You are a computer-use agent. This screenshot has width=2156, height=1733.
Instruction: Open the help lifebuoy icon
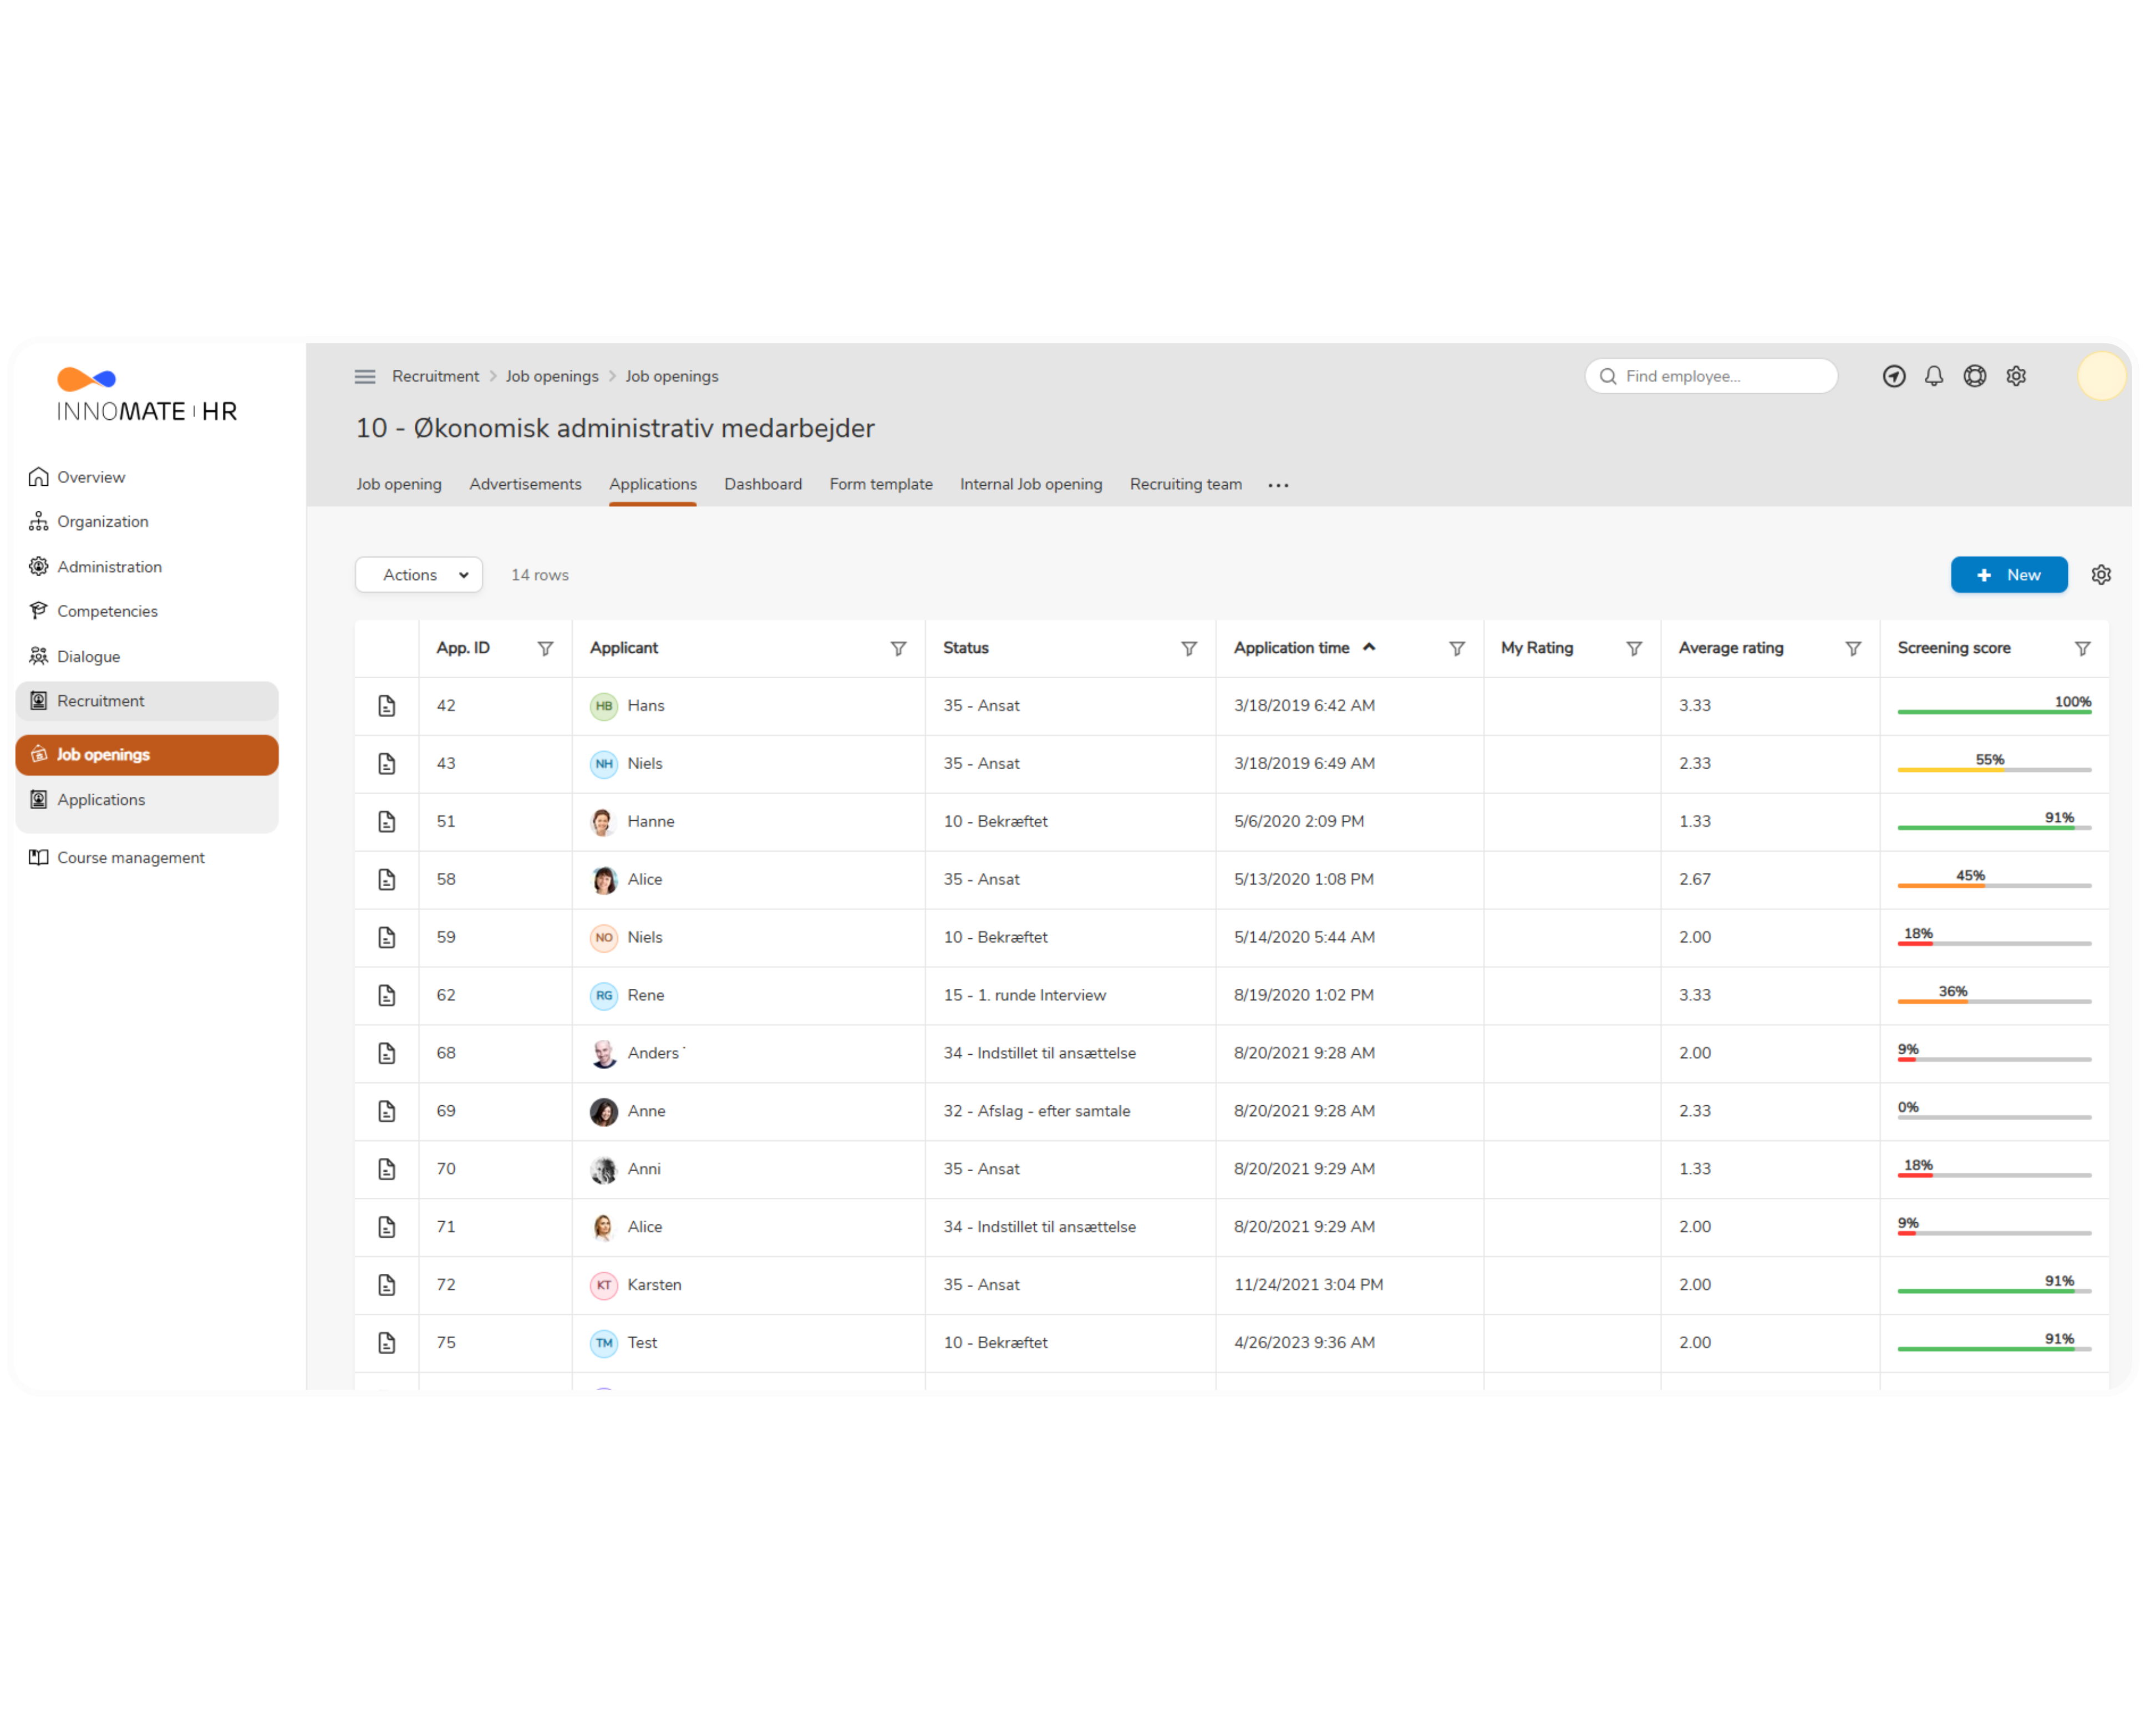(1974, 376)
